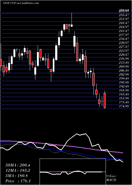Click the 216.98 price axis label
This screenshot has height=185, width=132.
pyautogui.click(x=124, y=59)
